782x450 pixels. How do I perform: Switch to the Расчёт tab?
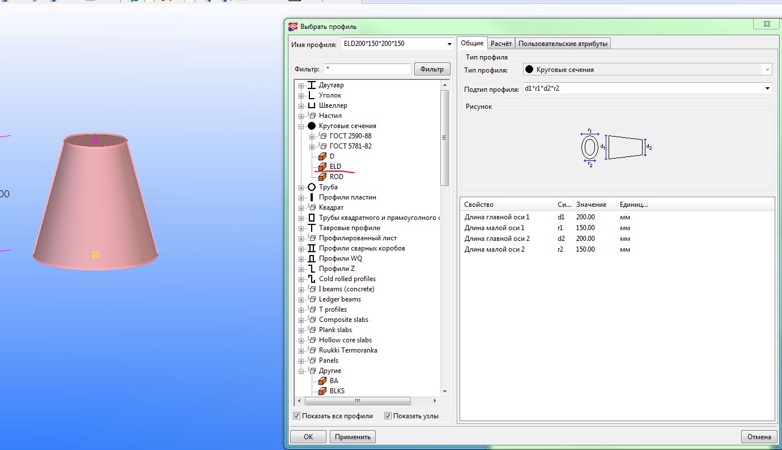pyautogui.click(x=501, y=44)
